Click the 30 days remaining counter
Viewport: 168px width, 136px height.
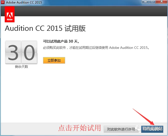click(x=21, y=52)
